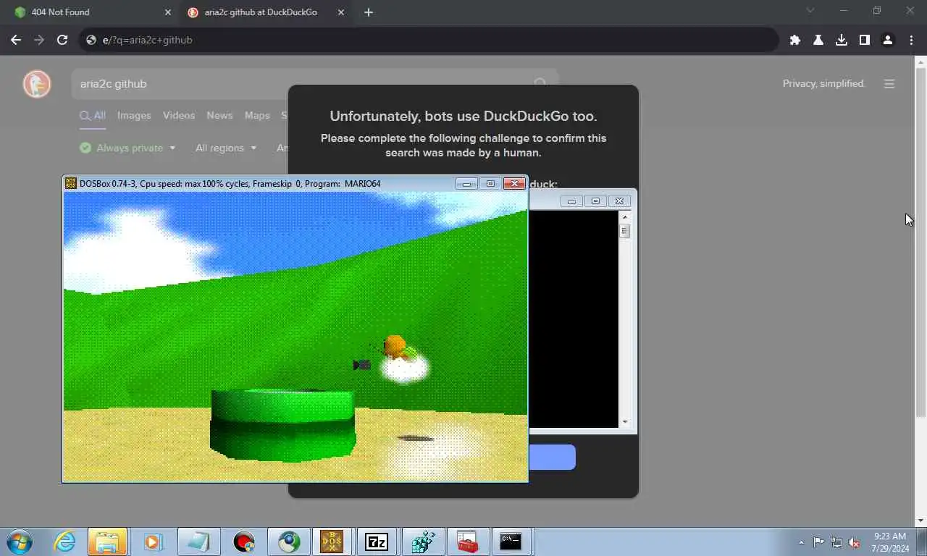Open the Always private dropdown
Viewport: 927px width, 556px height.
point(127,148)
